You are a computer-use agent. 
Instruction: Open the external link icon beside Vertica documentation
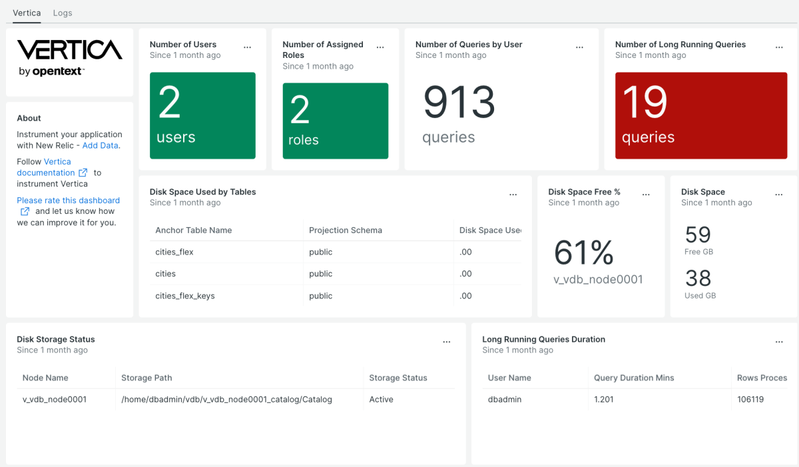point(83,173)
